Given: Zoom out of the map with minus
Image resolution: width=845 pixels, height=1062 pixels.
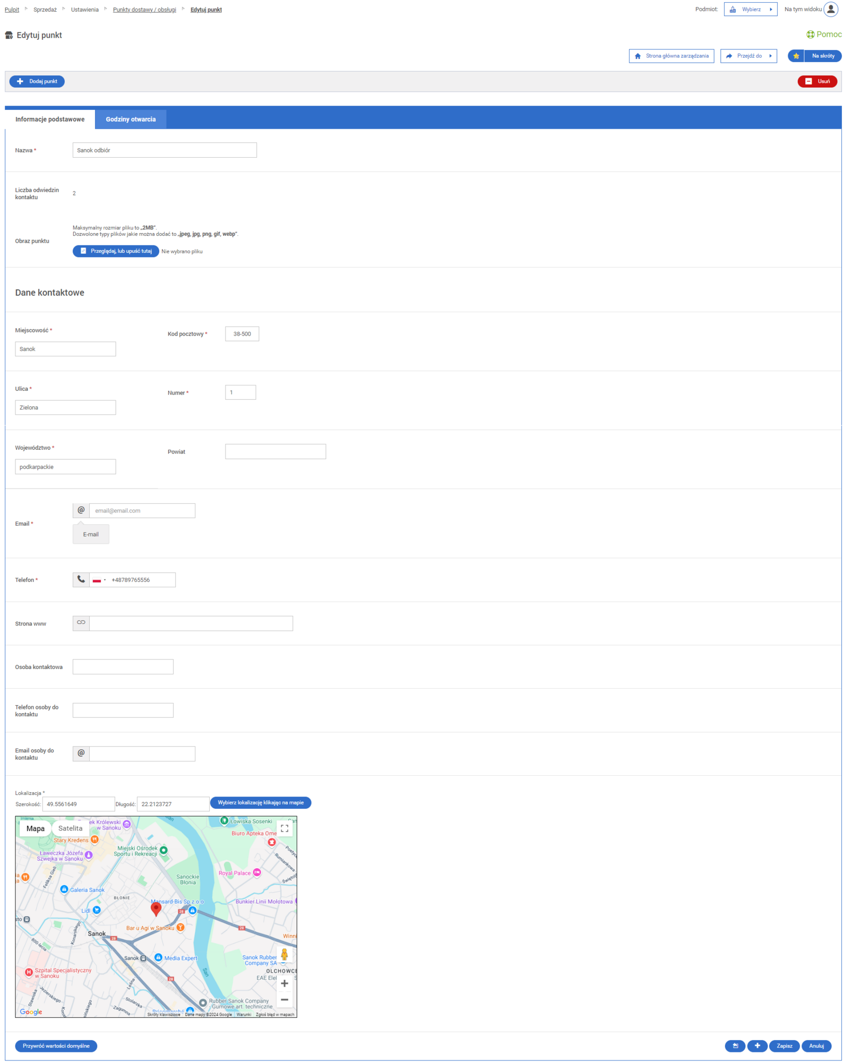Looking at the screenshot, I should pos(284,1000).
